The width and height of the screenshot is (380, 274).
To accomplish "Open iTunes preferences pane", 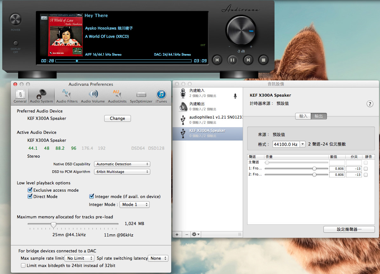I will pos(161,96).
